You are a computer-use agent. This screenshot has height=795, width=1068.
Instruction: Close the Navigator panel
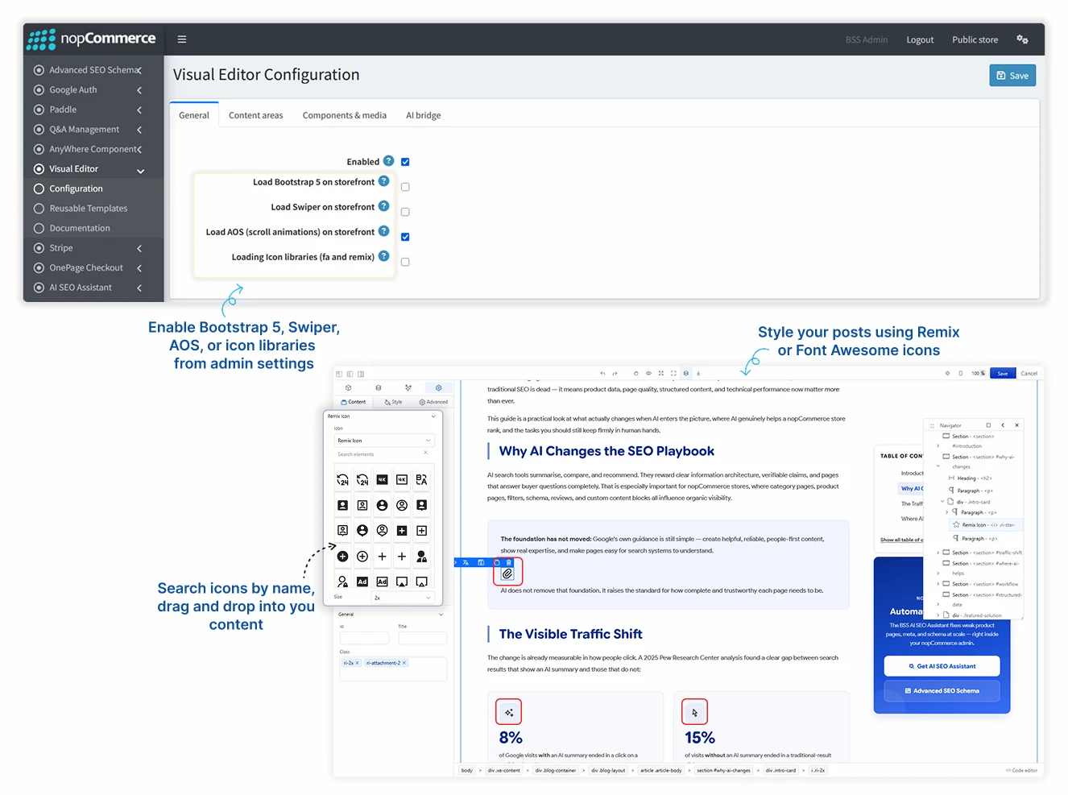1016,425
